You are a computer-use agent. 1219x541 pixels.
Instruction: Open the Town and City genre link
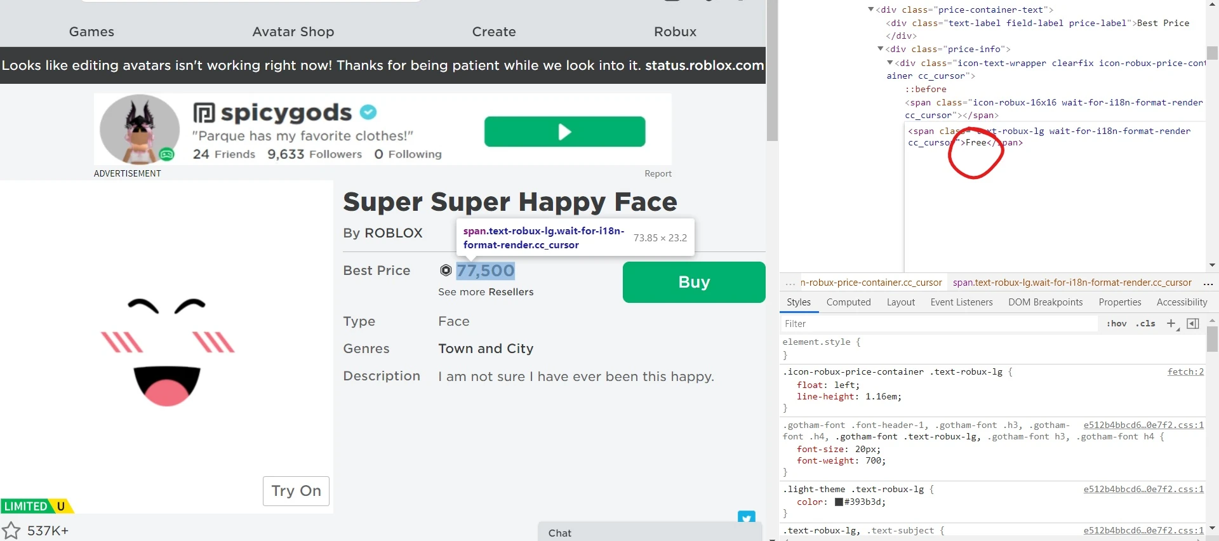coord(486,349)
